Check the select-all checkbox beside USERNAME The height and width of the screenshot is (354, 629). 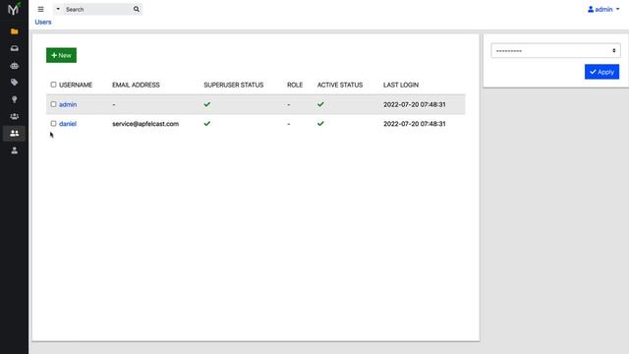click(53, 85)
